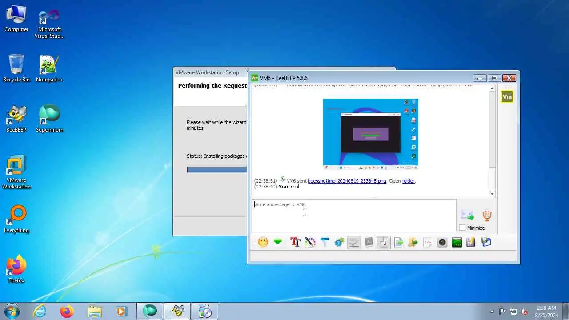This screenshot has width=569, height=320.
Task: Toggle the message beep music note icon
Action: click(x=384, y=242)
